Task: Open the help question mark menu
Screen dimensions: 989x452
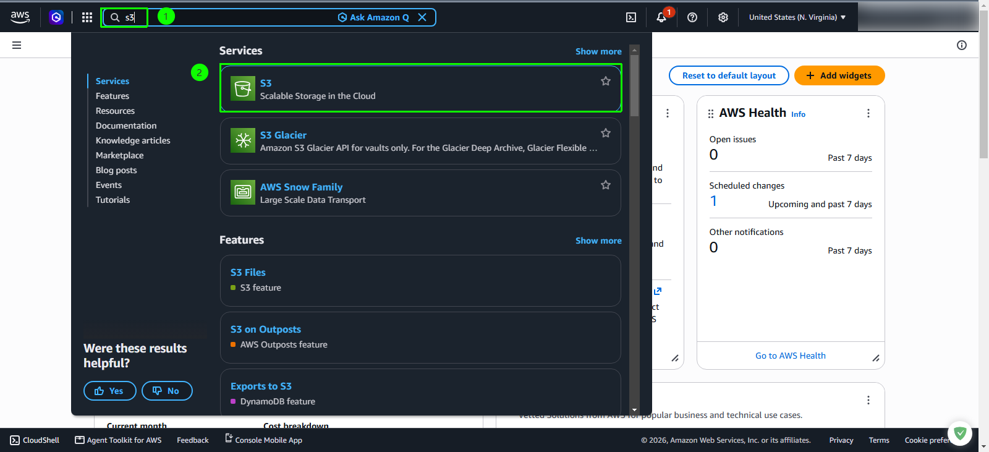Action: tap(692, 17)
